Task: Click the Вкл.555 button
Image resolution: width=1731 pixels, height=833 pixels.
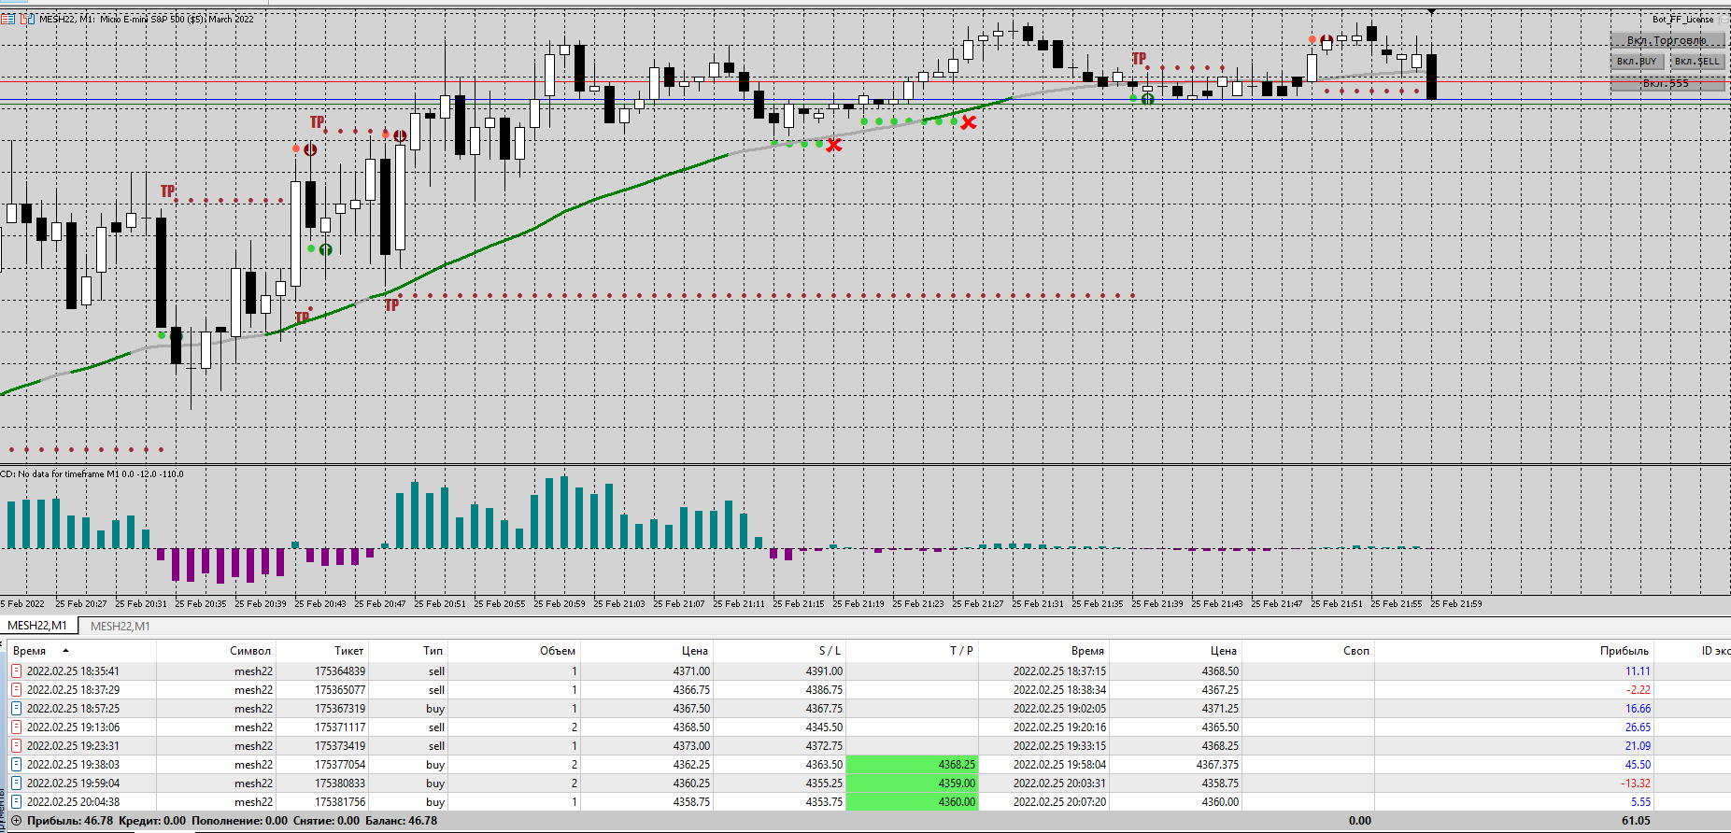Action: [x=1667, y=83]
